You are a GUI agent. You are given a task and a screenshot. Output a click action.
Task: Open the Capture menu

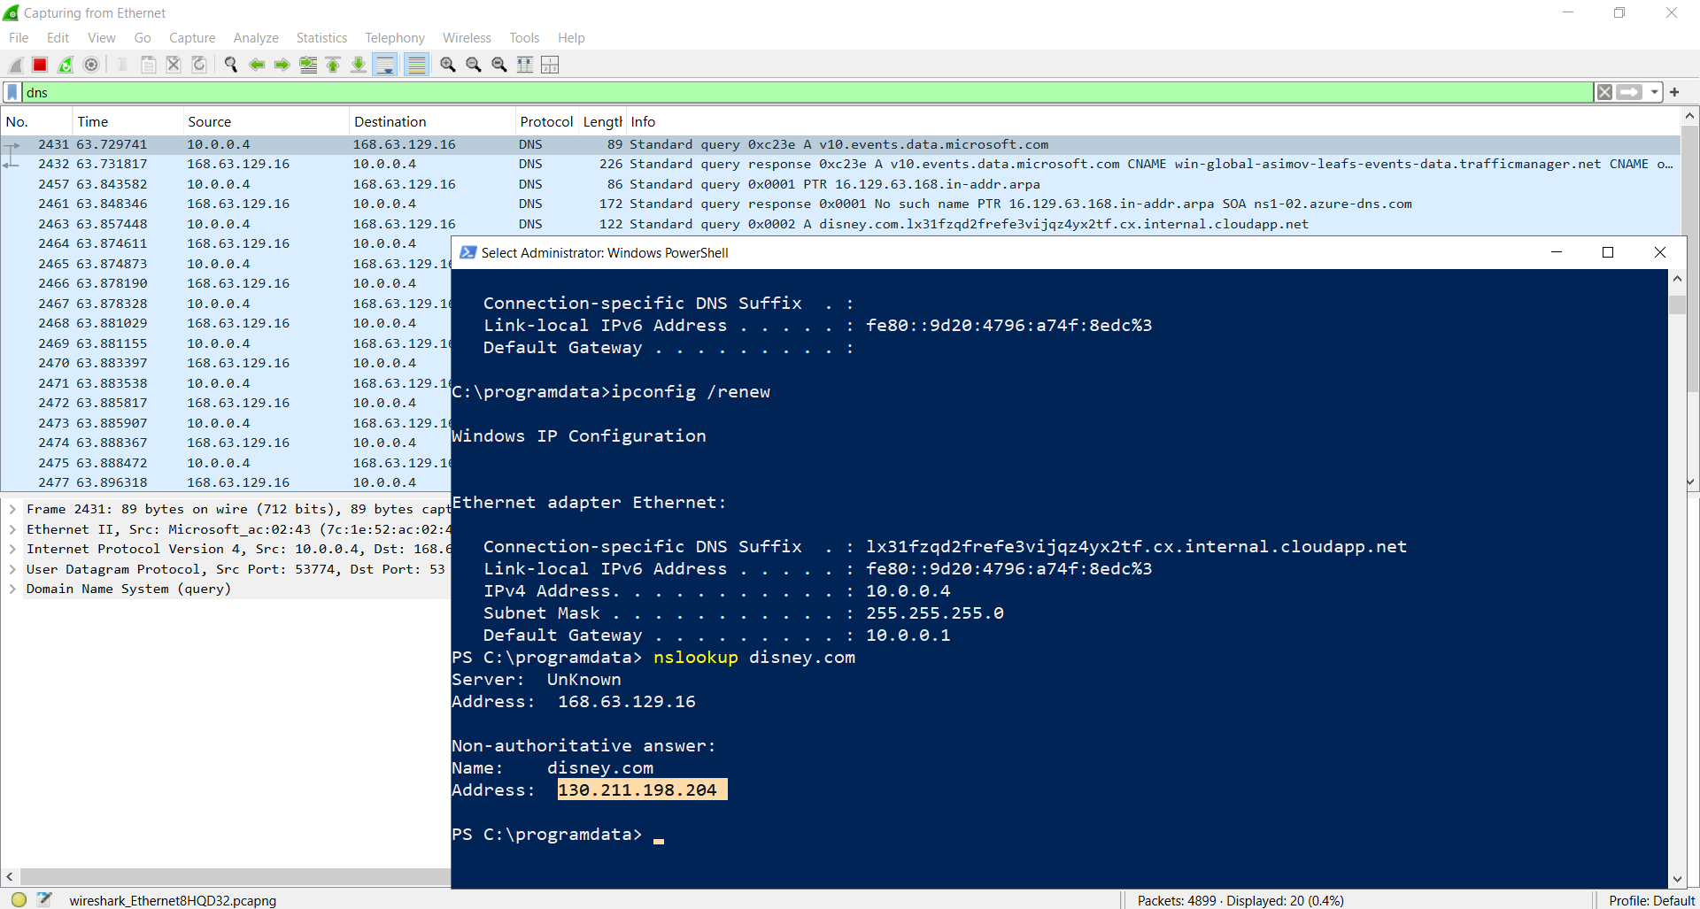pyautogui.click(x=192, y=38)
